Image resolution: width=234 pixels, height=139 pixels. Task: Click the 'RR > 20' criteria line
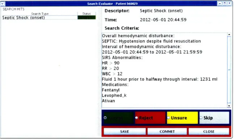pyautogui.click(x=110, y=68)
